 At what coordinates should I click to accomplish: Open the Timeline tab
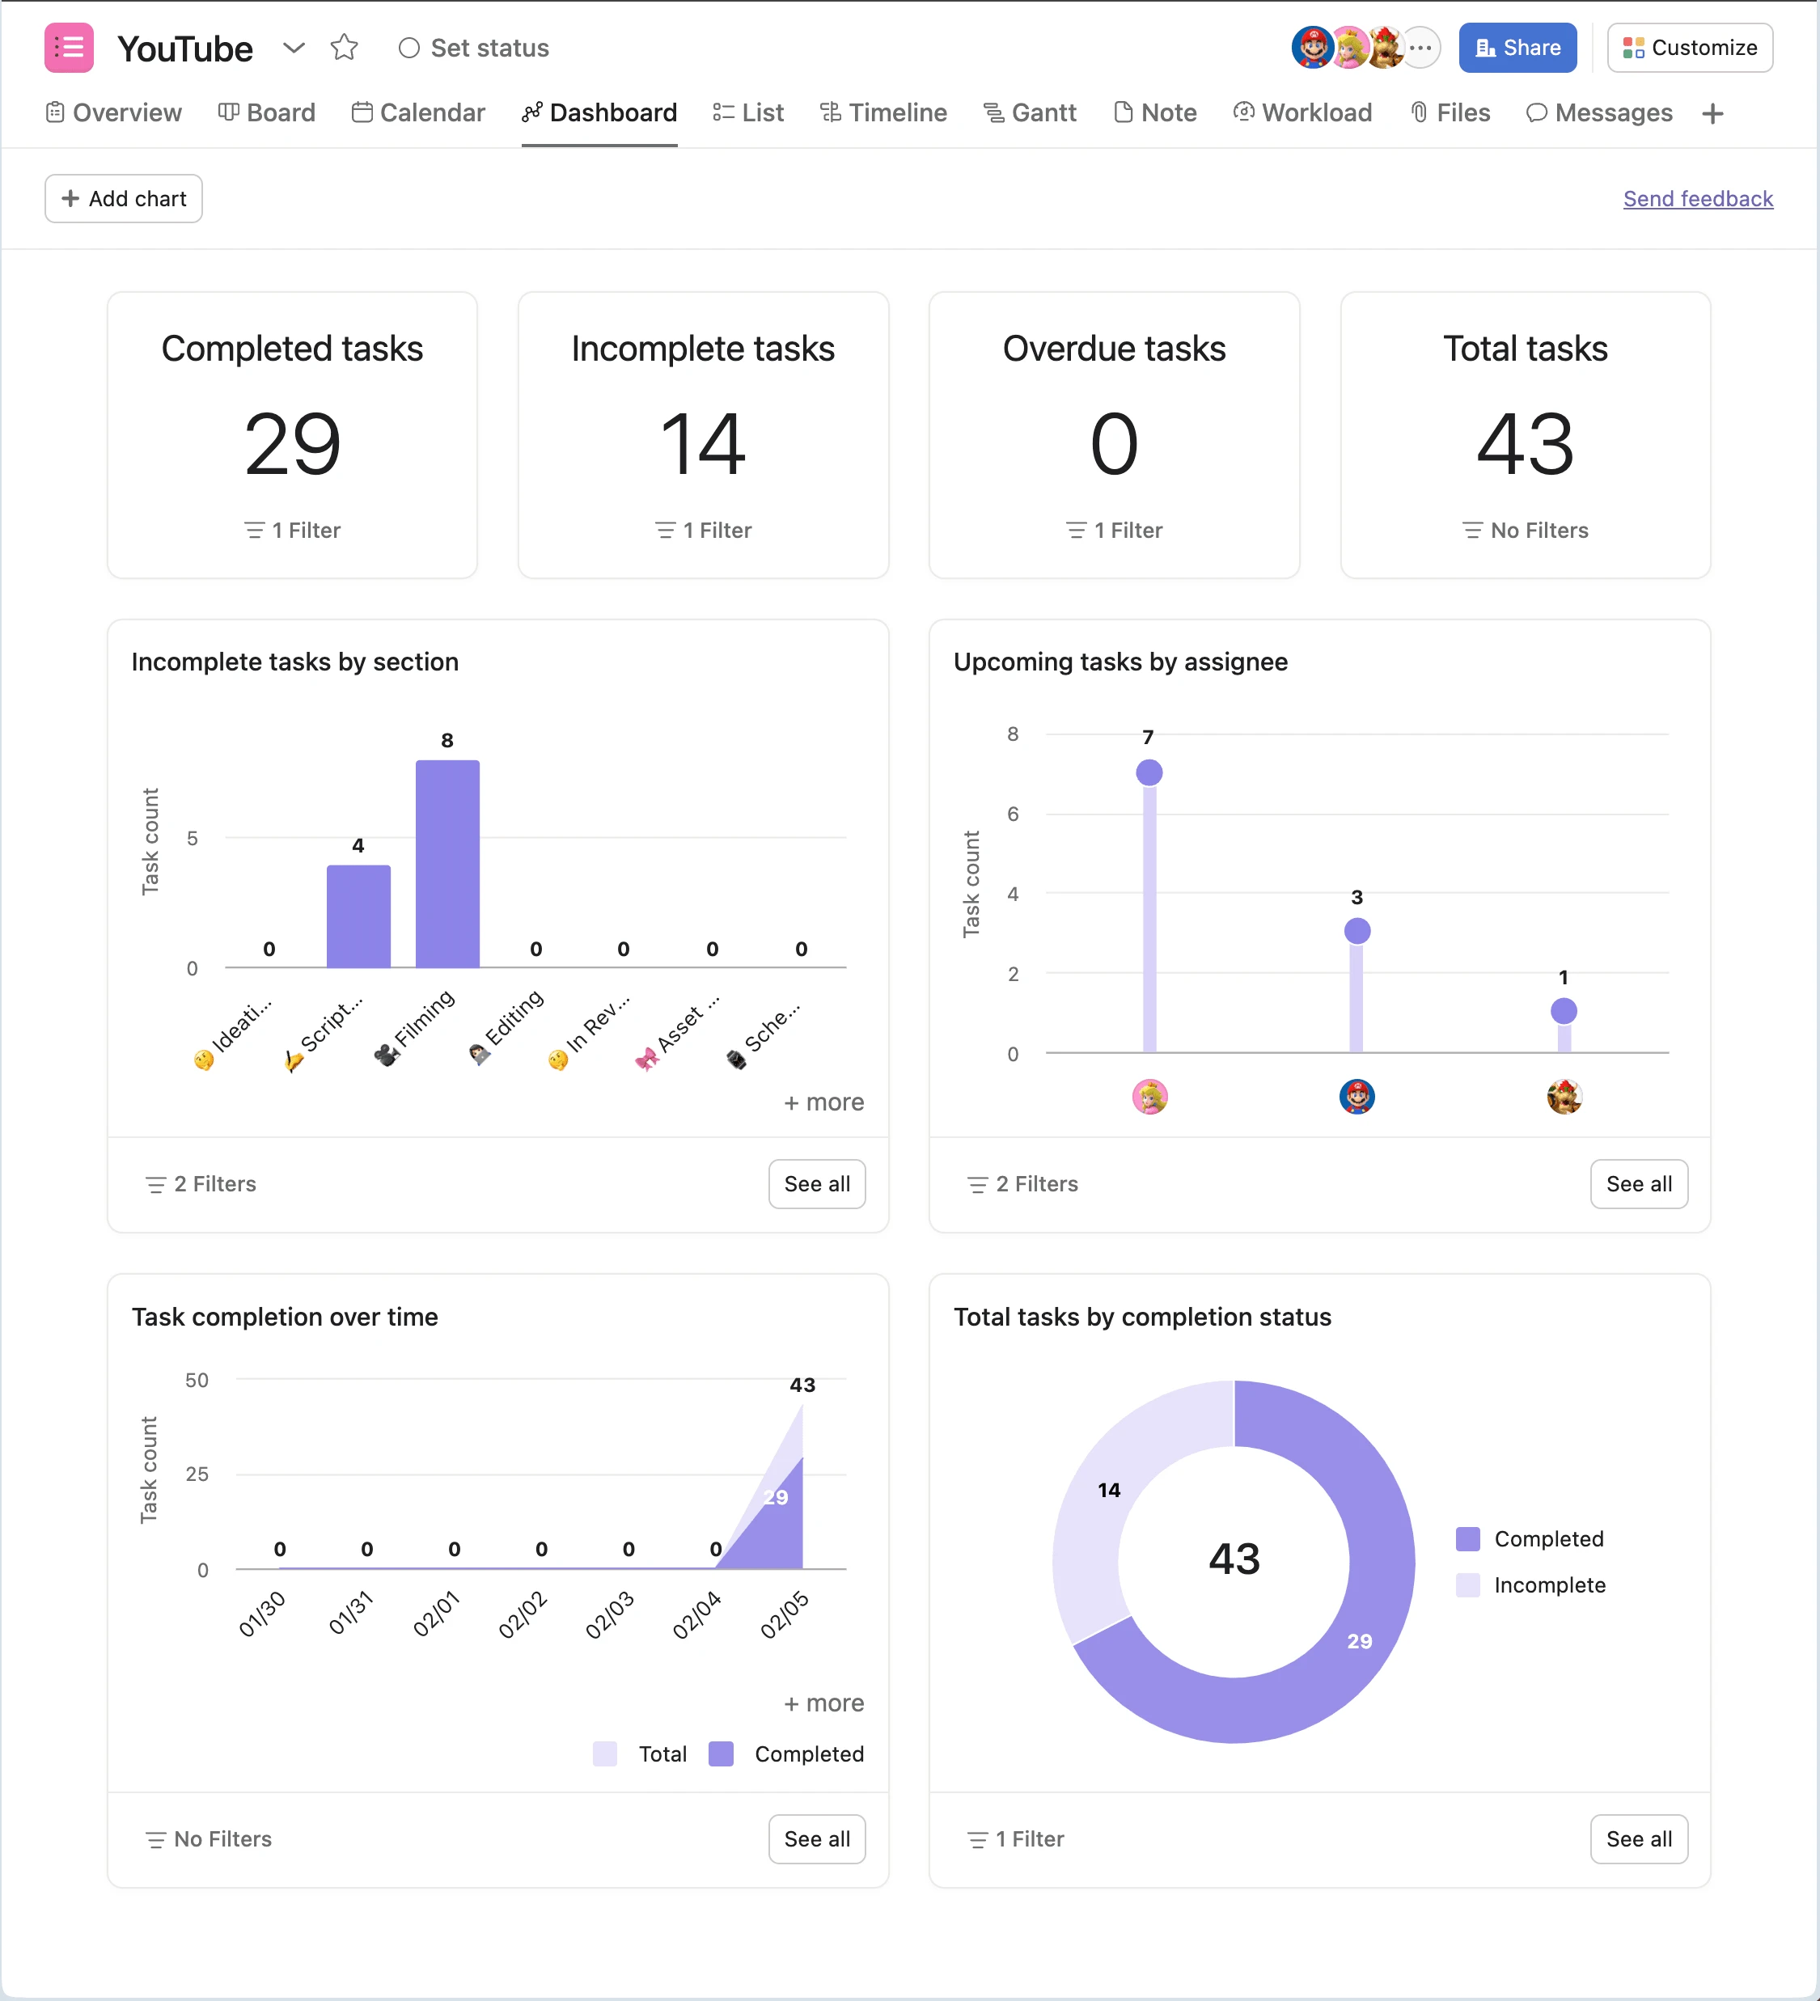pos(883,113)
